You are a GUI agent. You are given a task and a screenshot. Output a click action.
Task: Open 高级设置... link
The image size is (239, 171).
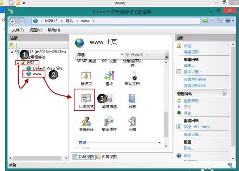pyautogui.click(x=193, y=134)
